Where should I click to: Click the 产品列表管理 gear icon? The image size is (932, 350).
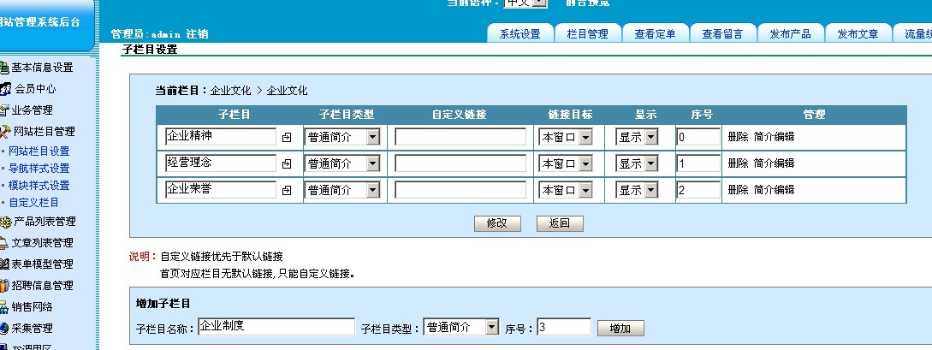[x=5, y=222]
